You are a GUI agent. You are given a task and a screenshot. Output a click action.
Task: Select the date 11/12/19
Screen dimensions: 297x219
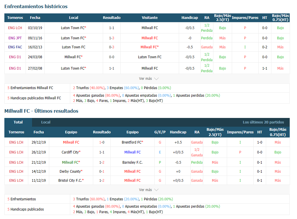click(39, 181)
